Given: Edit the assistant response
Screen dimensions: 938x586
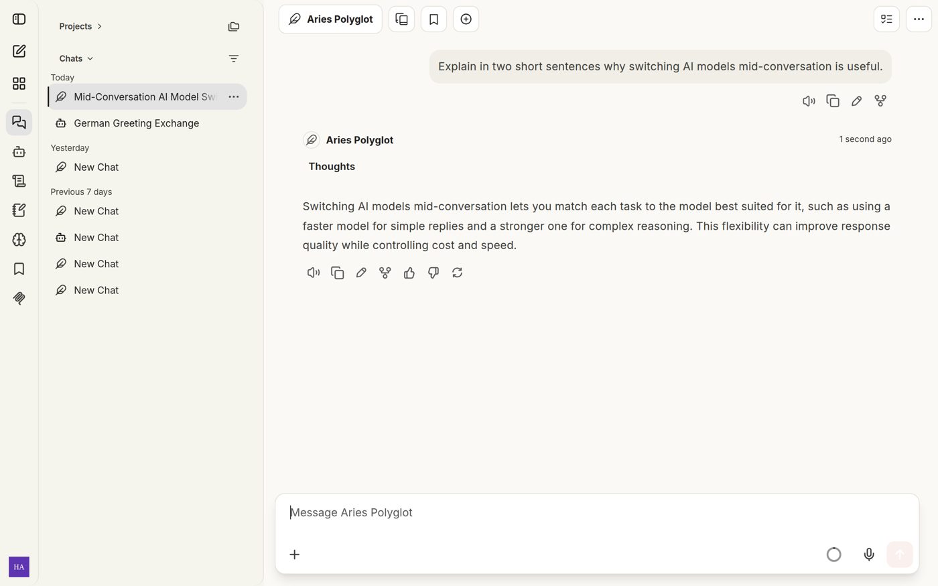Looking at the screenshot, I should [x=361, y=273].
